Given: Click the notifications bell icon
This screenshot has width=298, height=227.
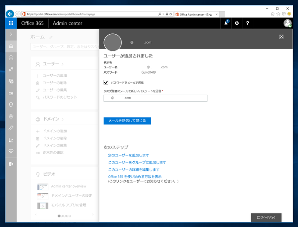Looking at the screenshot, I should tap(226, 23).
